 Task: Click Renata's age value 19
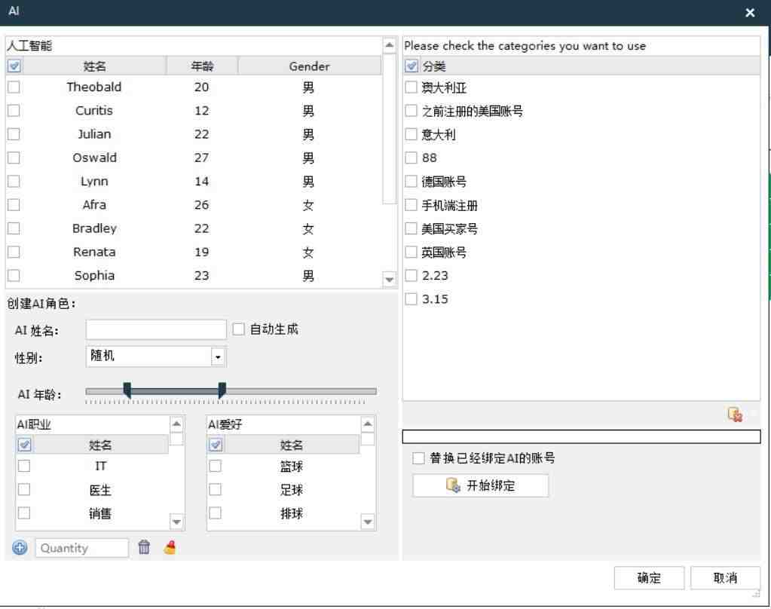tap(201, 252)
